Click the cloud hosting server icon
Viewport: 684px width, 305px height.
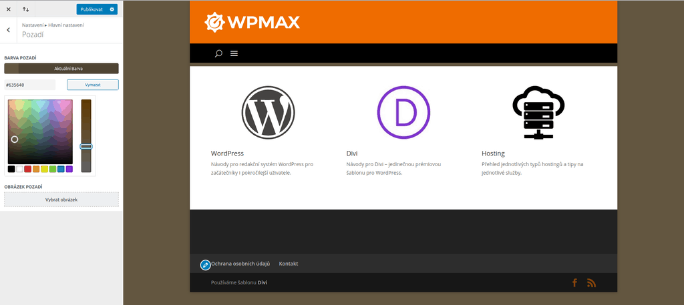click(539, 112)
